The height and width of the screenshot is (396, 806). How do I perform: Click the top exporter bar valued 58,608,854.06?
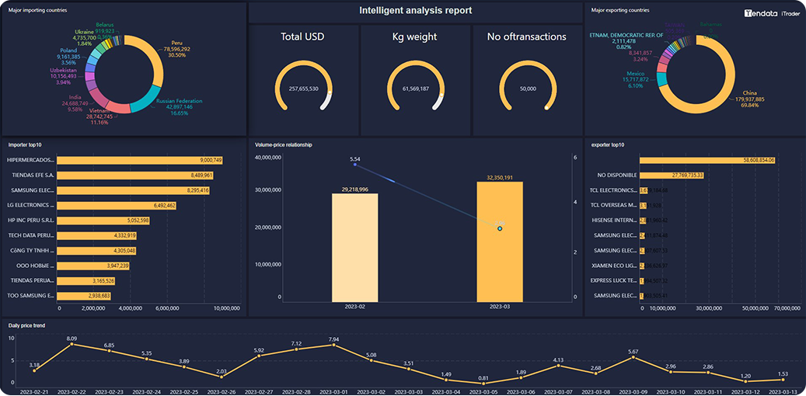pyautogui.click(x=707, y=160)
